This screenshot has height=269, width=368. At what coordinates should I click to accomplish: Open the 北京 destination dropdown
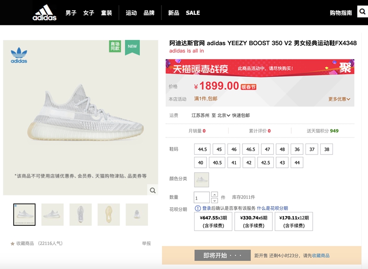224,115
